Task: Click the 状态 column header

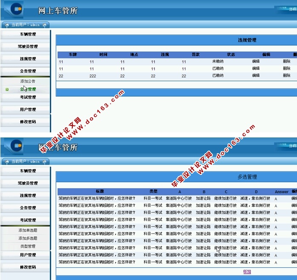Action: tap(231, 54)
